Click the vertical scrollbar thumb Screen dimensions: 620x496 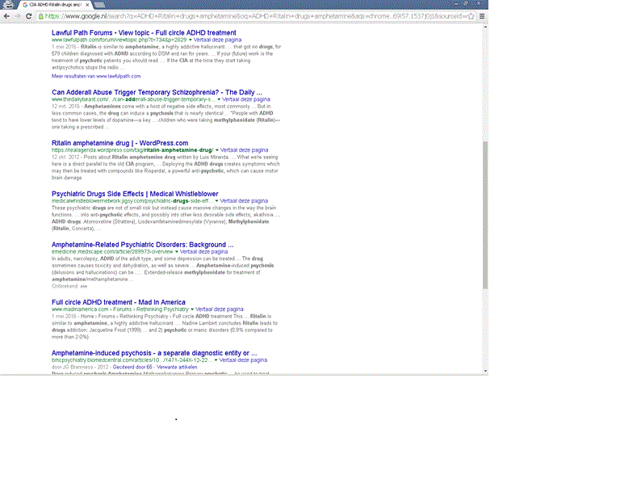click(x=485, y=215)
